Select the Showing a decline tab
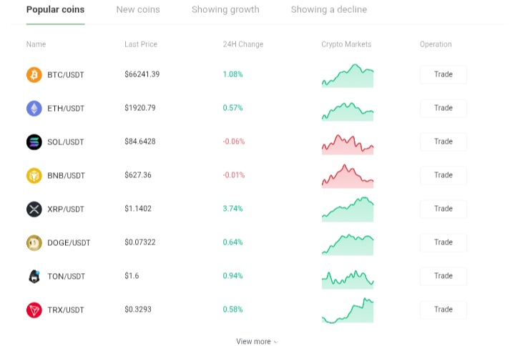 (329, 9)
